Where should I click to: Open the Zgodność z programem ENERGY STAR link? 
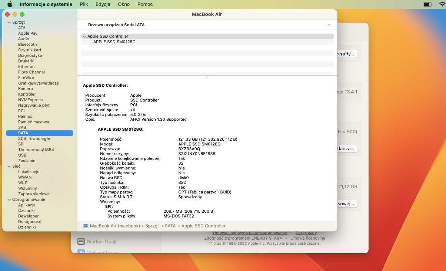tap(243, 238)
